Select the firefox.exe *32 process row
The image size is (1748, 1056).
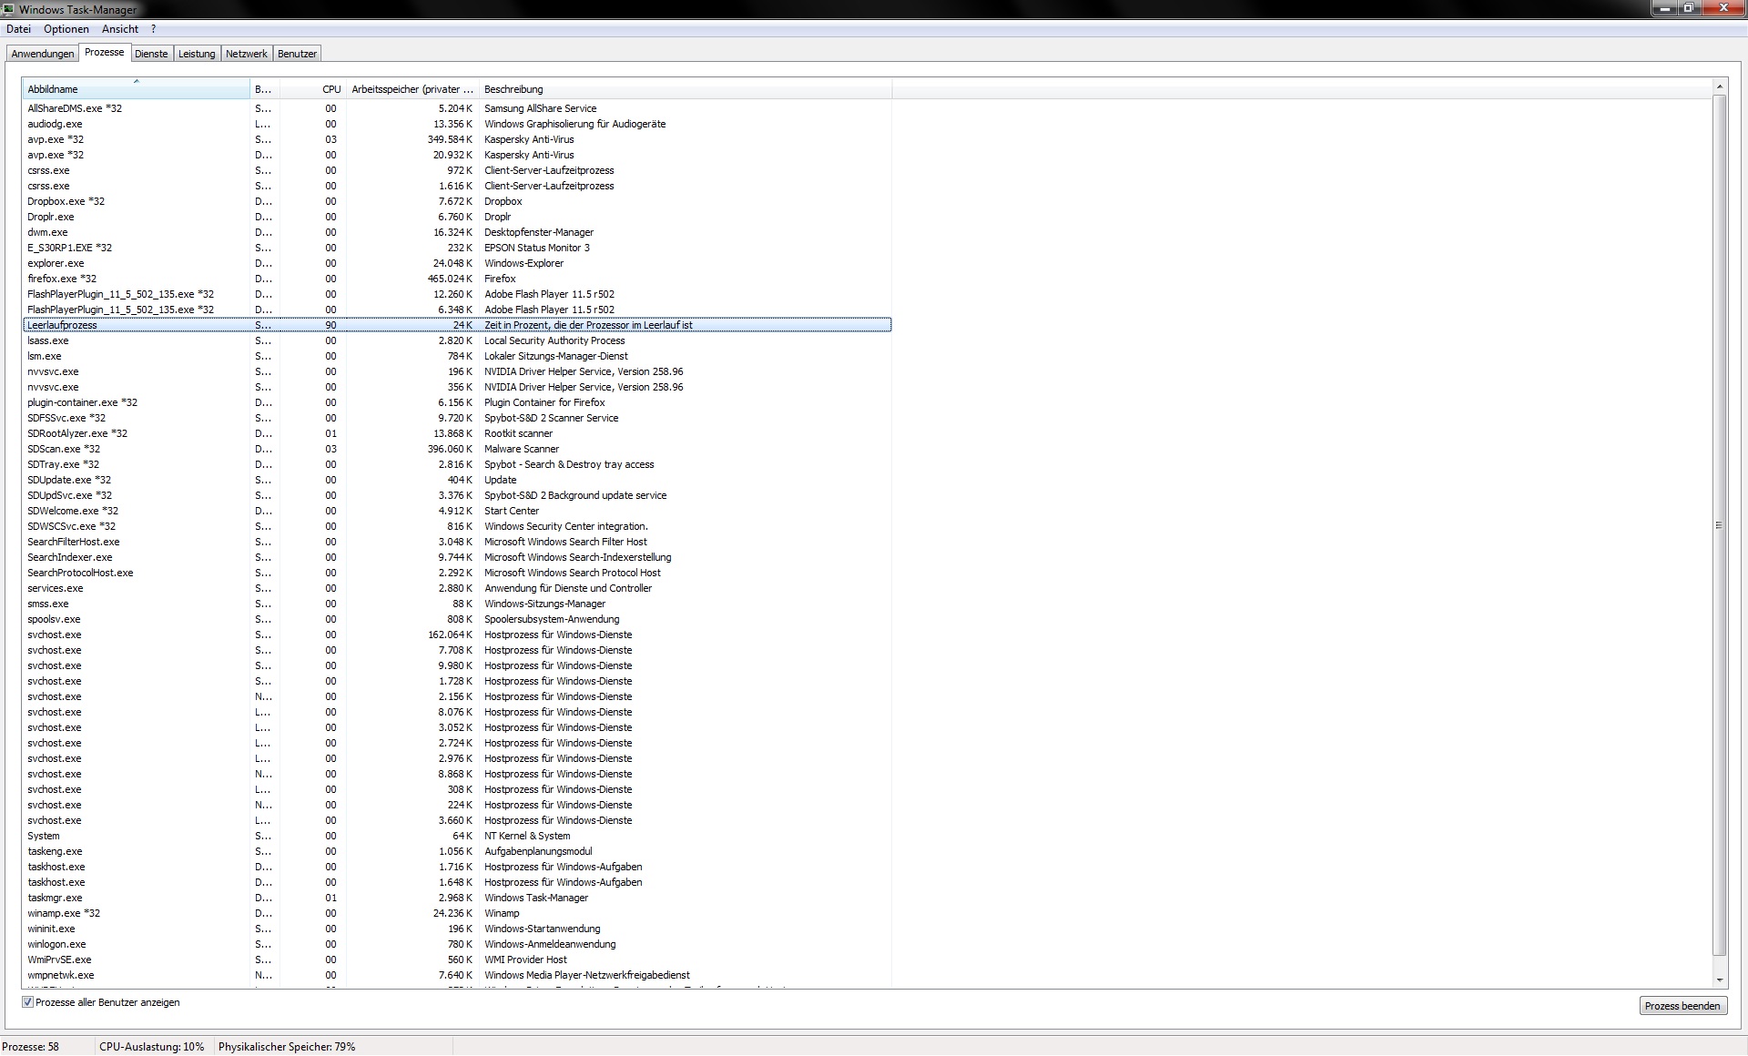coord(62,279)
